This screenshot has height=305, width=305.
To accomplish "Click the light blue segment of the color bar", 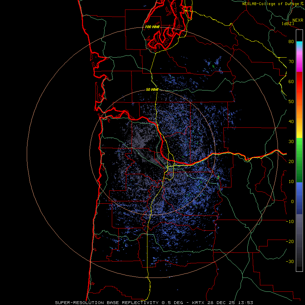I will 299,189.
